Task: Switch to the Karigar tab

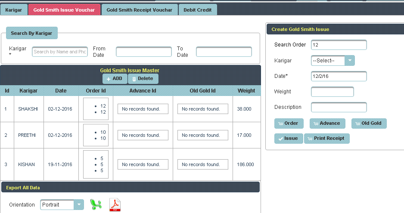Action: coord(14,10)
